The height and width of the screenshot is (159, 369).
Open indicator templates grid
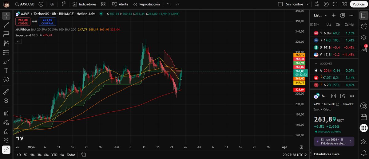(103, 4)
